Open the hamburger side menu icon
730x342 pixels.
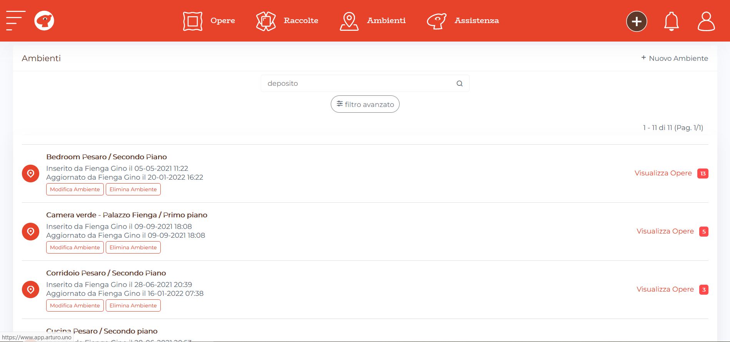(16, 21)
